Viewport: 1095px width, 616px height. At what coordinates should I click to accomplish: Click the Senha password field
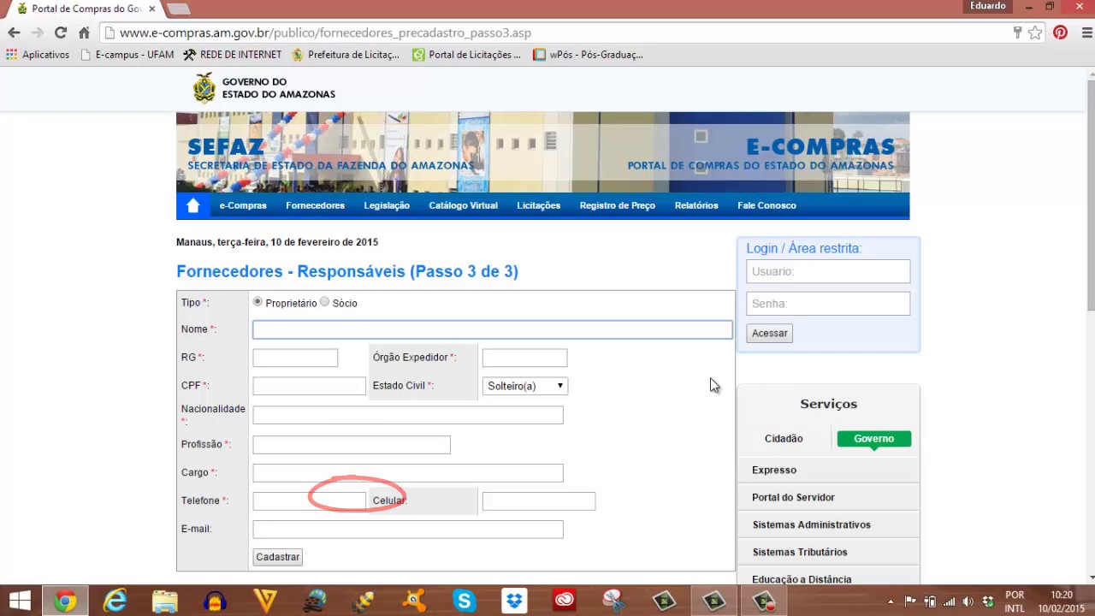click(x=828, y=304)
